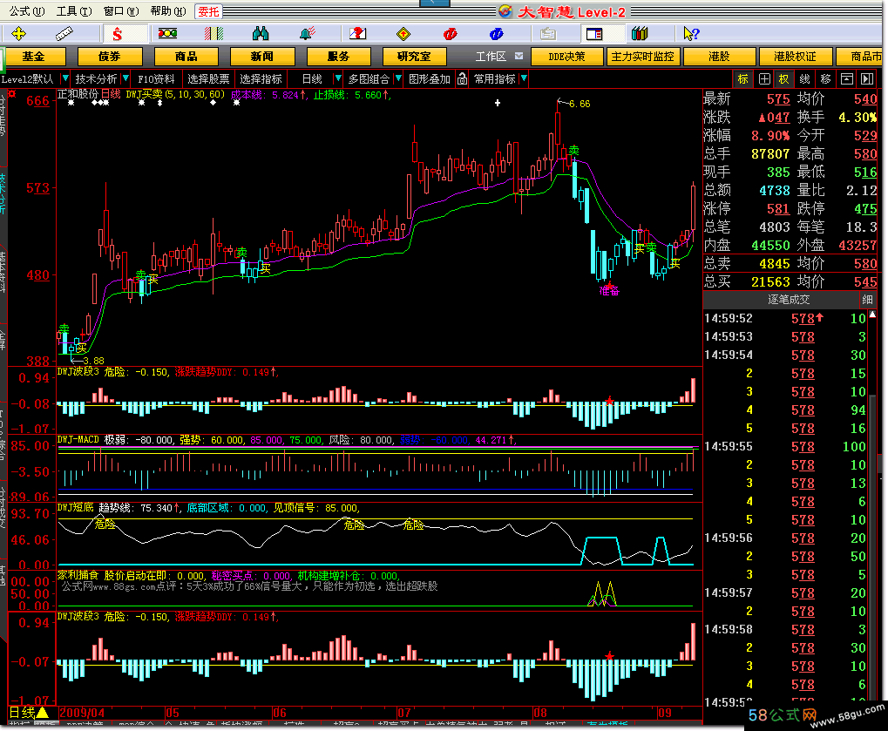The width and height of the screenshot is (888, 731).
Task: Click the 08 month marker on timeline
Action: (x=540, y=713)
